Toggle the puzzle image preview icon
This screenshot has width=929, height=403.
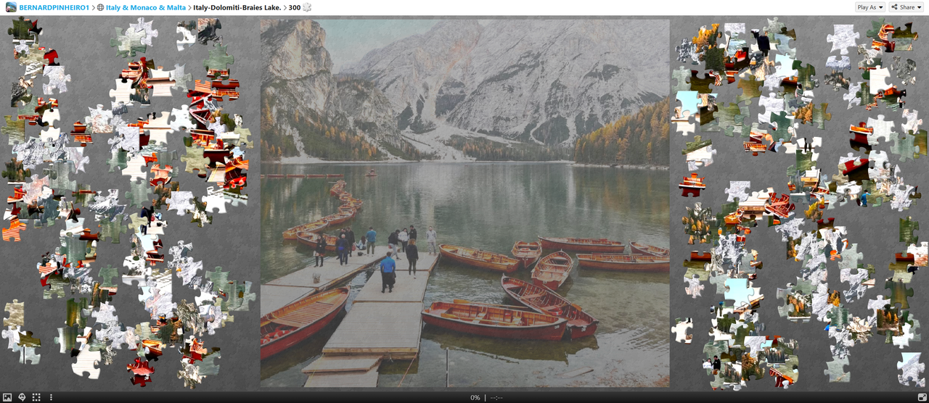coord(7,397)
